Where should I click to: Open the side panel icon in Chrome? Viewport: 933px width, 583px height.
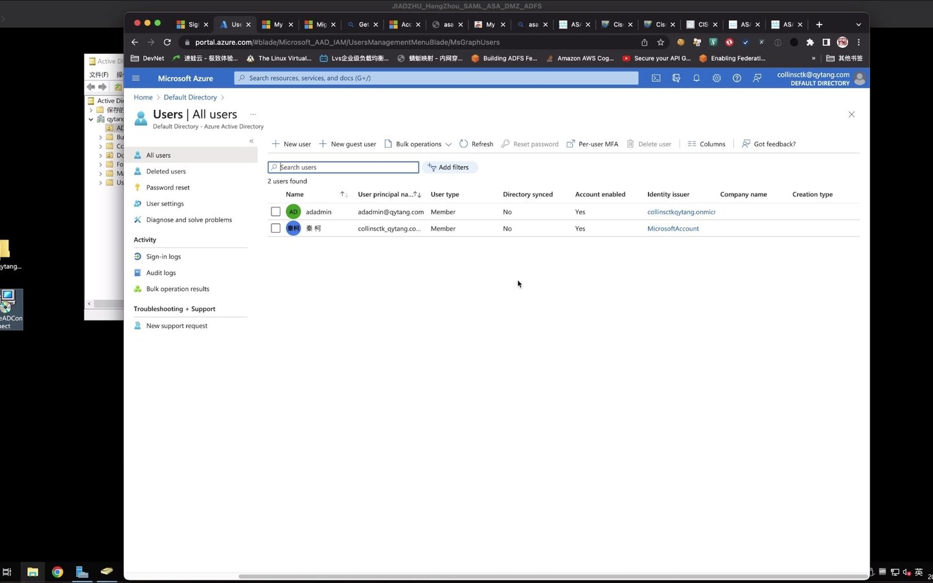826,42
